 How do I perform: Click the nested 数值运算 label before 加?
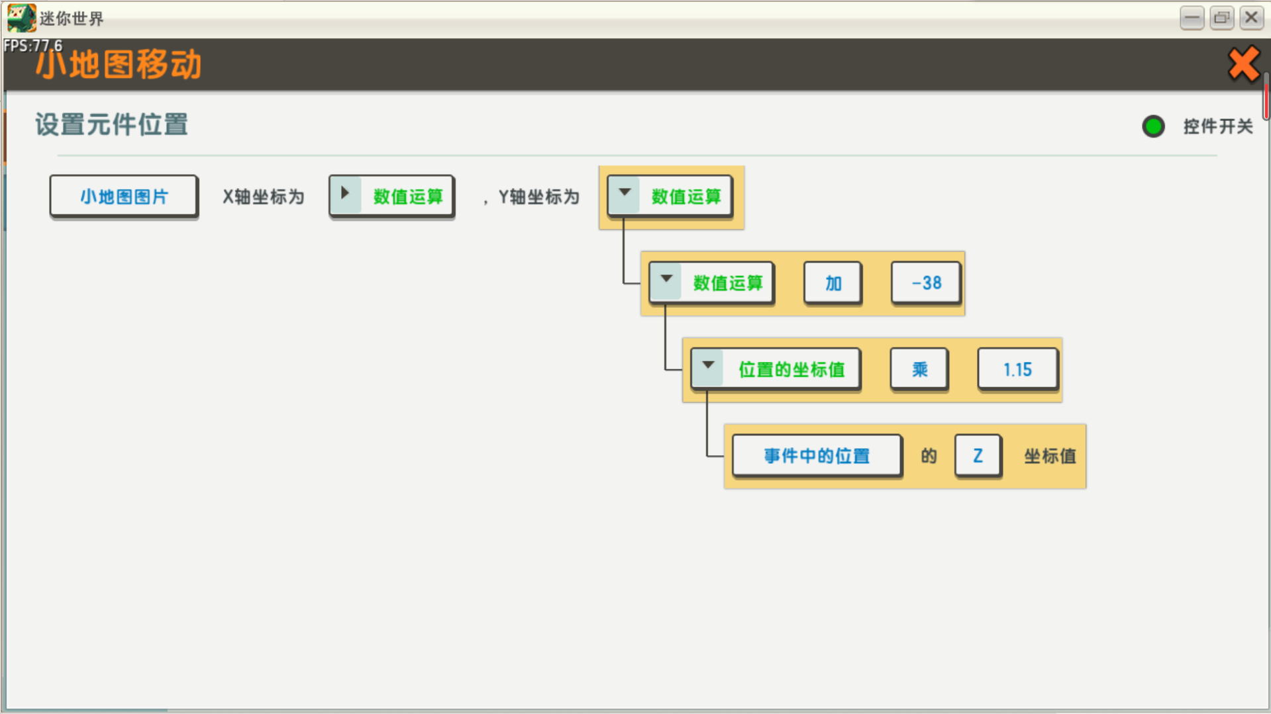point(728,283)
